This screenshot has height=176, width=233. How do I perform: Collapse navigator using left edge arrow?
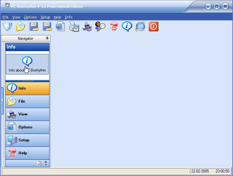point(2,101)
